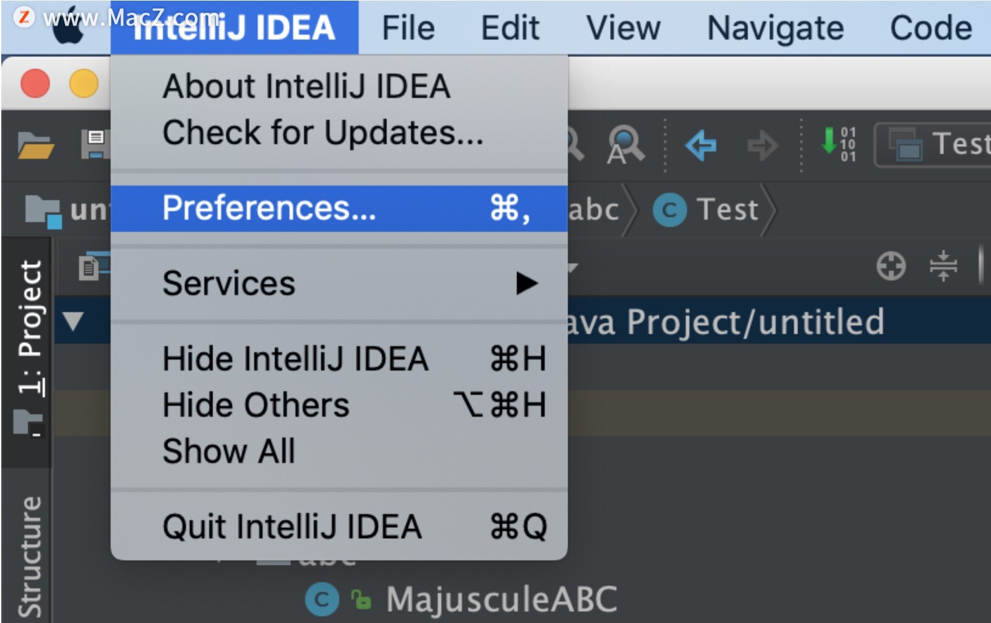The image size is (991, 623).
Task: Click Quit IntelliJ IDEA
Action: (x=339, y=526)
